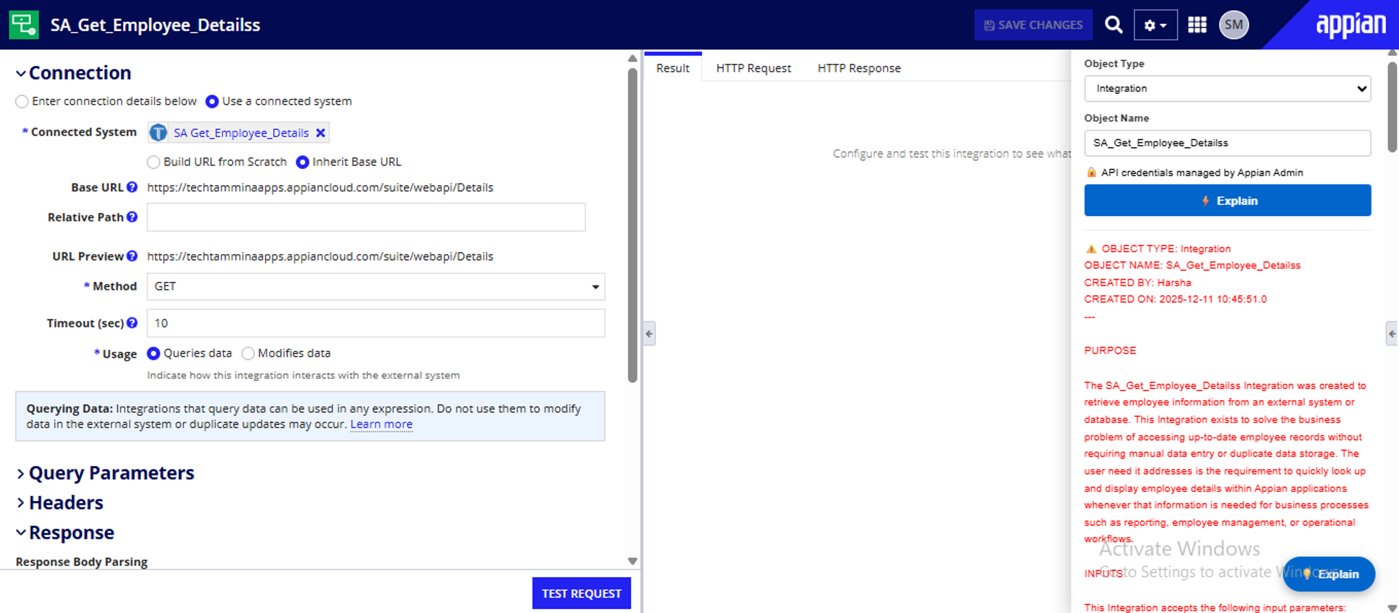Open the search magnifier icon
Screen dimensions: 1399x613
(x=1113, y=24)
